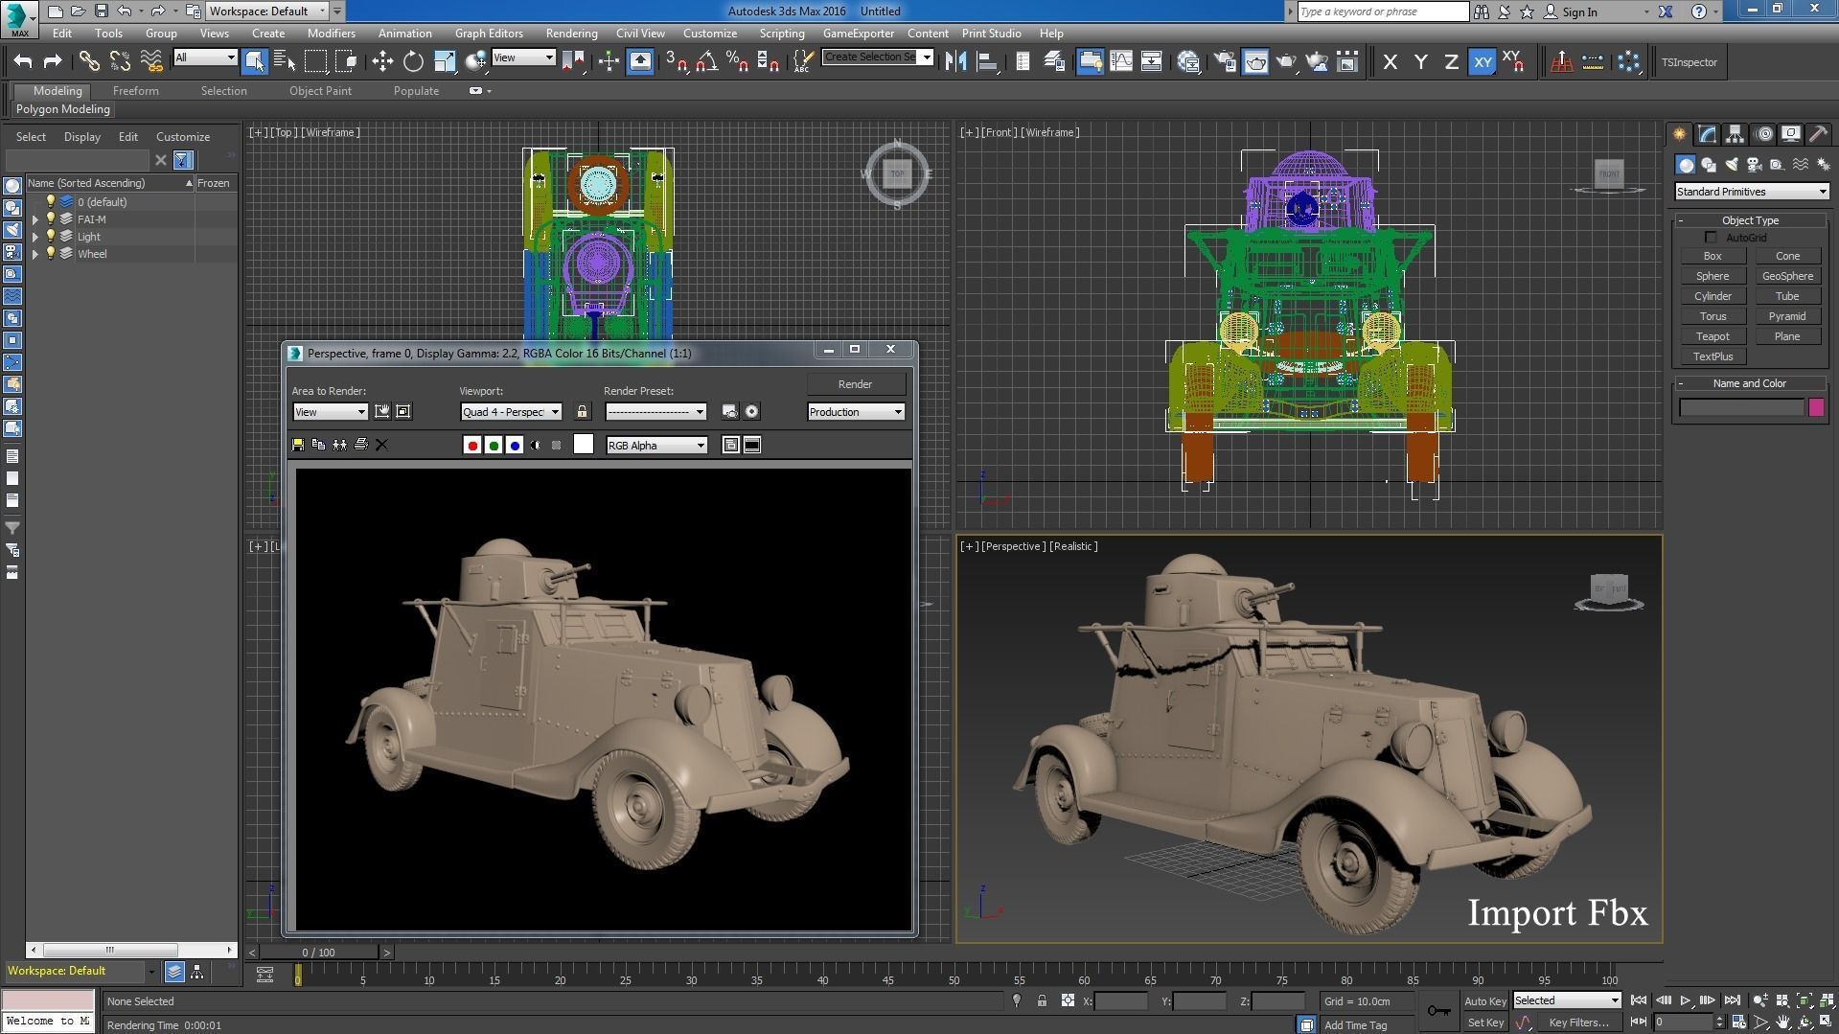Viewport: 1839px width, 1034px height.
Task: Open the RGB Alpha channel dropdown
Action: click(656, 446)
